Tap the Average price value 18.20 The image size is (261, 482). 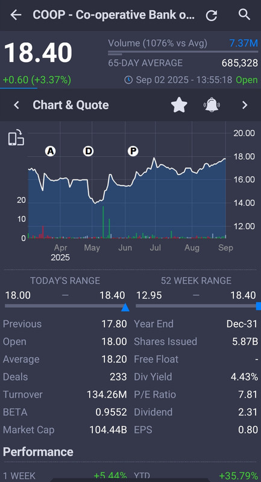click(115, 359)
